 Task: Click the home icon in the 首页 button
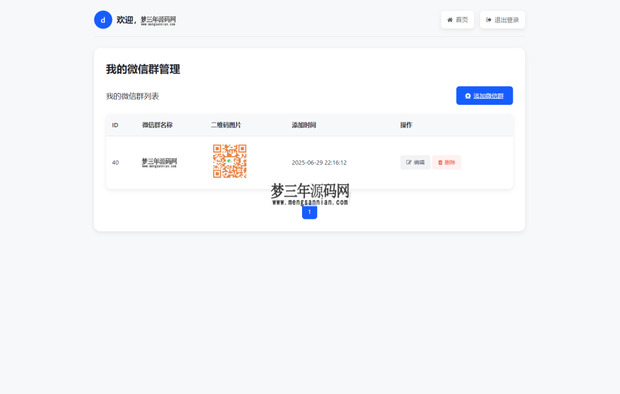(450, 19)
